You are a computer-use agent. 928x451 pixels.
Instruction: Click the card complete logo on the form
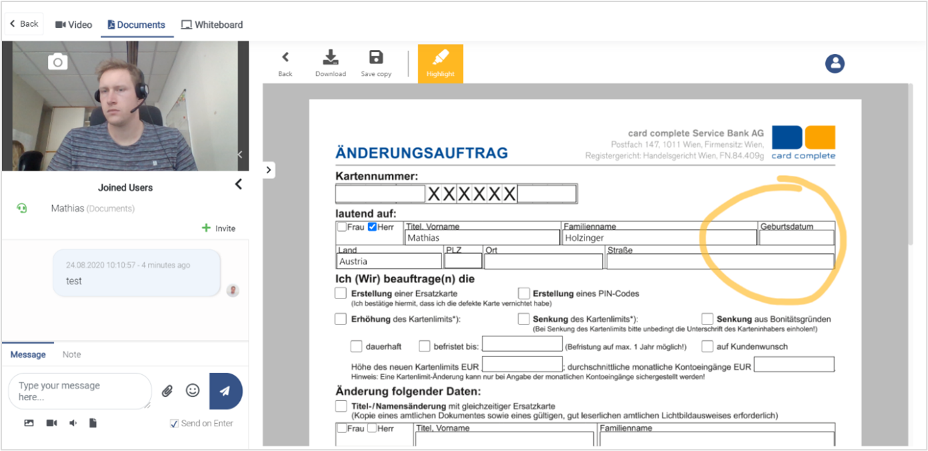(803, 143)
